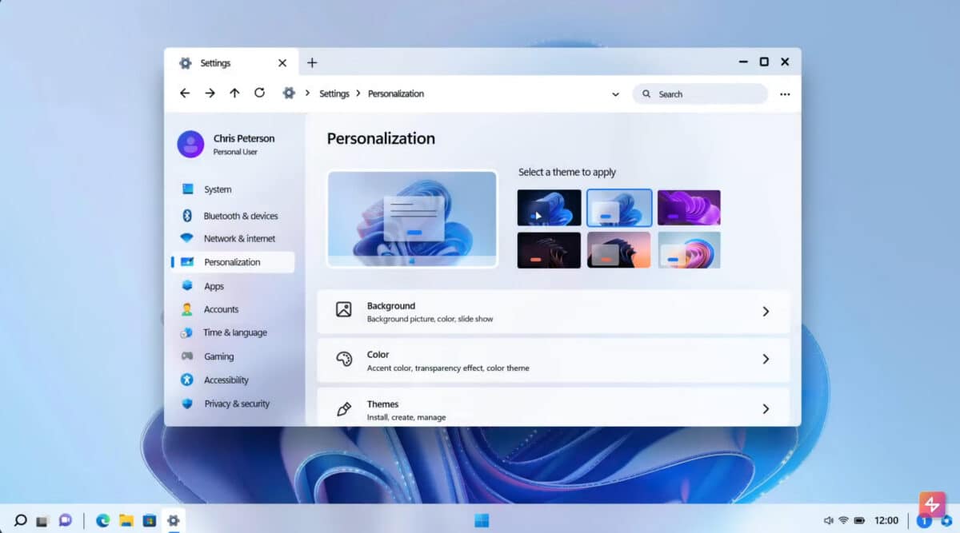960x533 pixels.
Task: Open Network & internet settings
Action: pyautogui.click(x=238, y=238)
